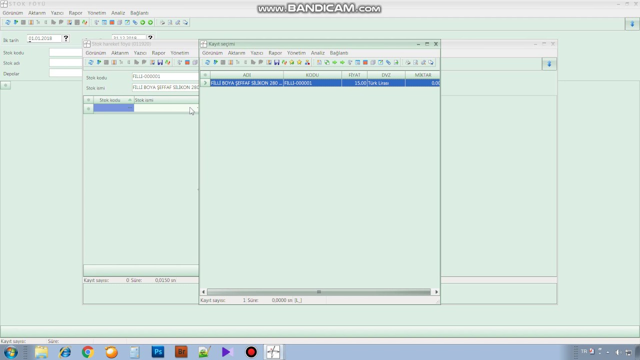Click Stok ismi column header in Stok hareket föyü
This screenshot has width=640, height=360.
(166, 100)
